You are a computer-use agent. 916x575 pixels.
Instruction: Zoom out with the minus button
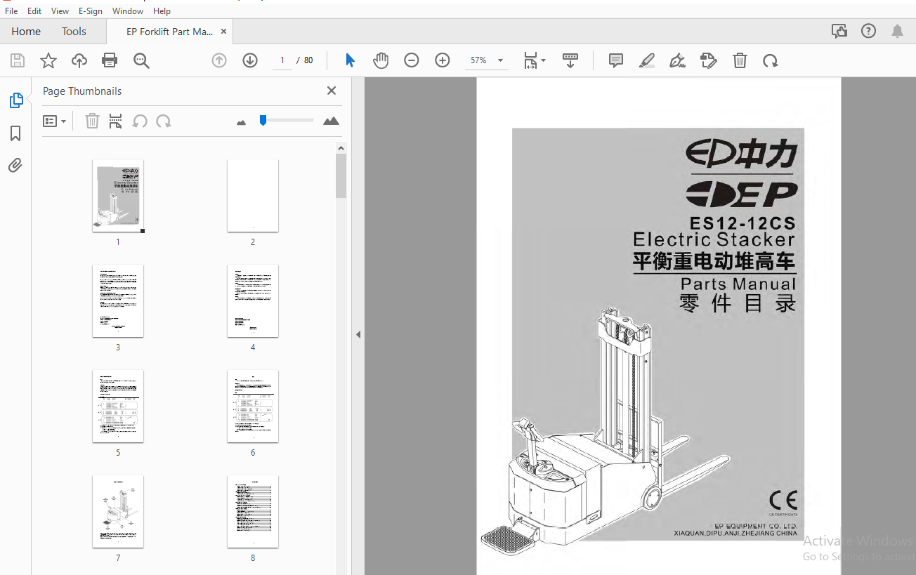tap(412, 60)
